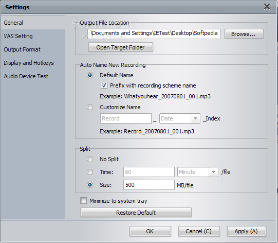
Task: Click the Apply (A) button
Action: (x=246, y=231)
